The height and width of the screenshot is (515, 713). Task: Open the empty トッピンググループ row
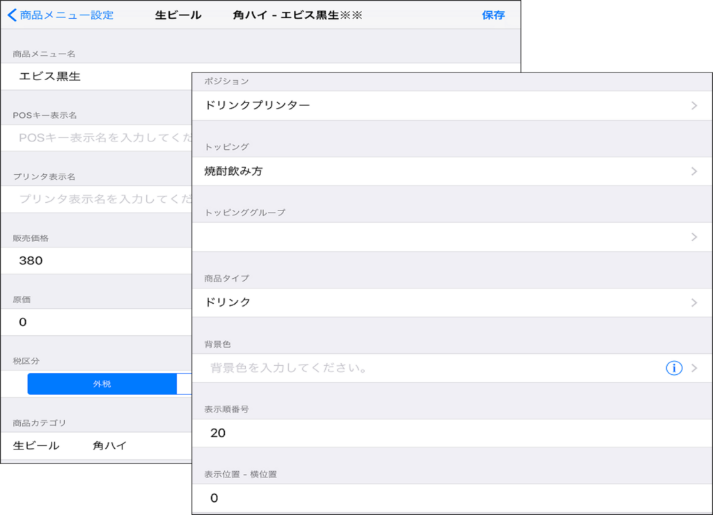[x=452, y=237]
